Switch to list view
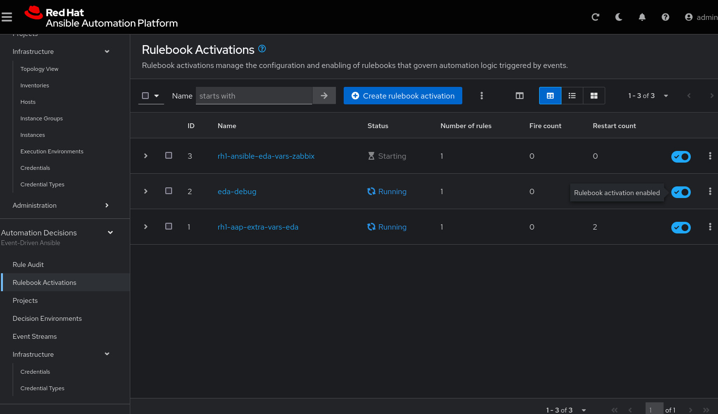This screenshot has height=414, width=718. pyautogui.click(x=572, y=96)
